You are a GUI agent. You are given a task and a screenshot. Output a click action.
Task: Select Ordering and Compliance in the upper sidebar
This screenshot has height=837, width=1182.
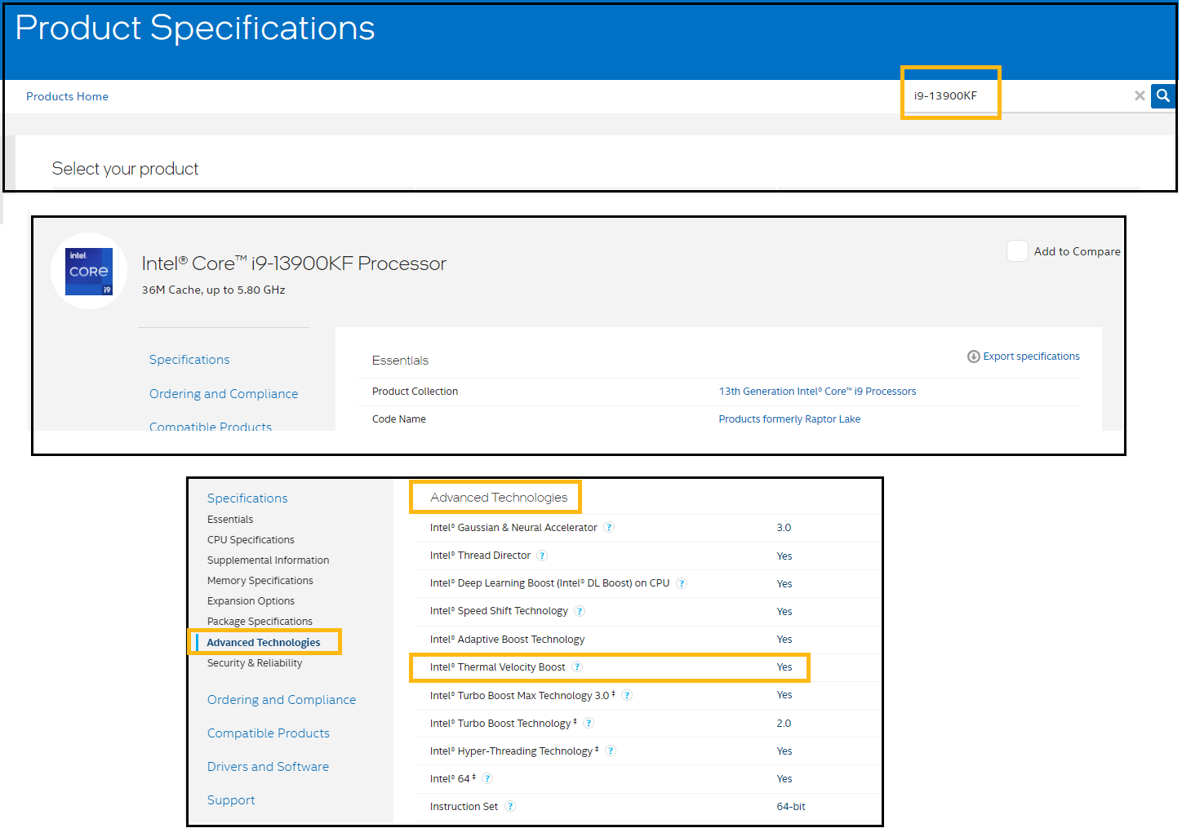(x=224, y=394)
